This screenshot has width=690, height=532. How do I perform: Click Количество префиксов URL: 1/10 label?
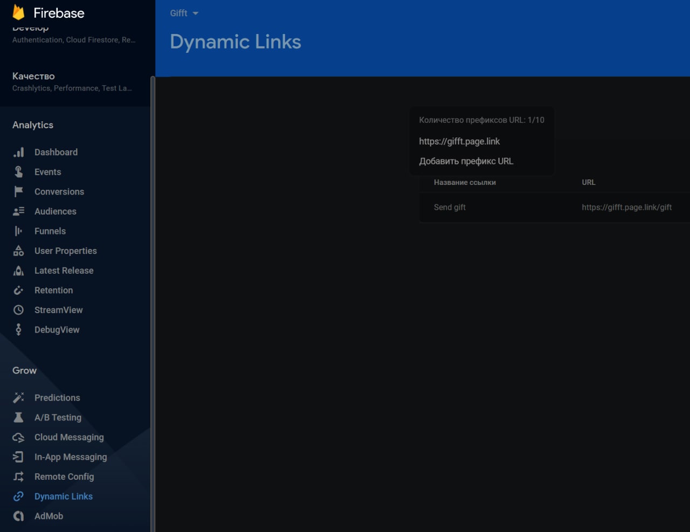[481, 120]
